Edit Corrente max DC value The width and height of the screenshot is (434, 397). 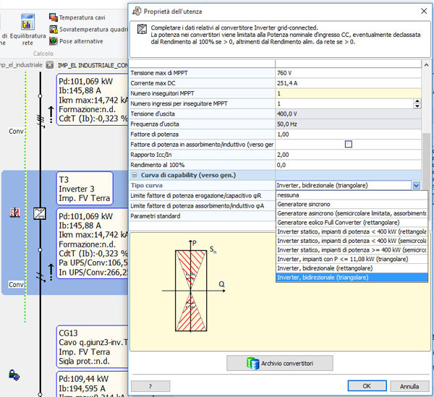[x=348, y=83]
